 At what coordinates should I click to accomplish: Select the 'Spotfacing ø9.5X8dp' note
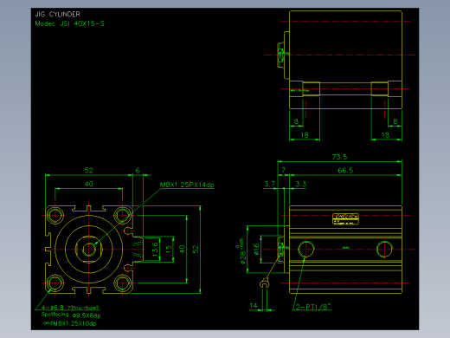coord(71,315)
